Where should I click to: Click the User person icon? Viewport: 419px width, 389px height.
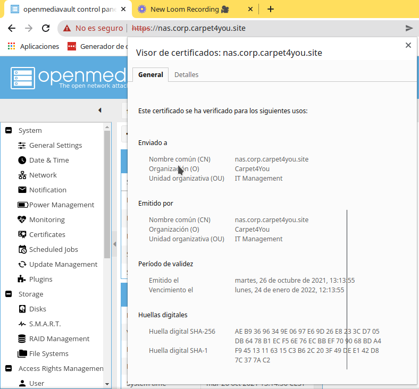pos(22,383)
